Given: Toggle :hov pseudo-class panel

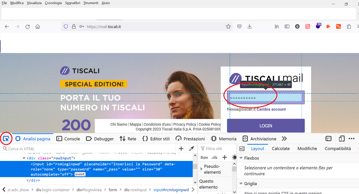Looking at the screenshot, I should coord(204,157).
